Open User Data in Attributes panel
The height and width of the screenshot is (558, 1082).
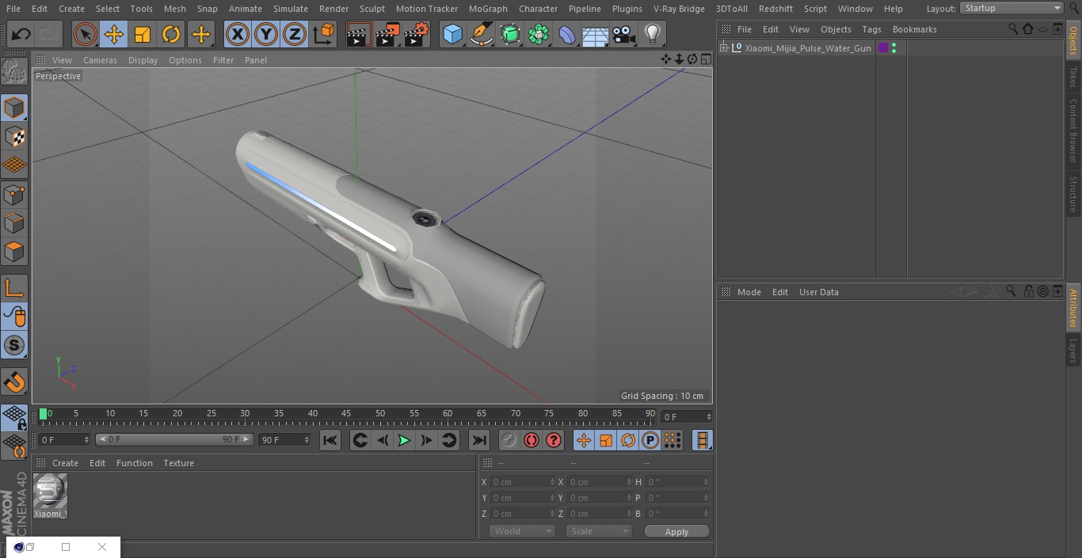coord(818,292)
